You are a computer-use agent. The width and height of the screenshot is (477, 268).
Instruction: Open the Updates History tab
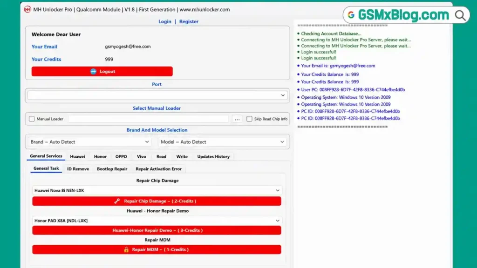[x=213, y=156]
